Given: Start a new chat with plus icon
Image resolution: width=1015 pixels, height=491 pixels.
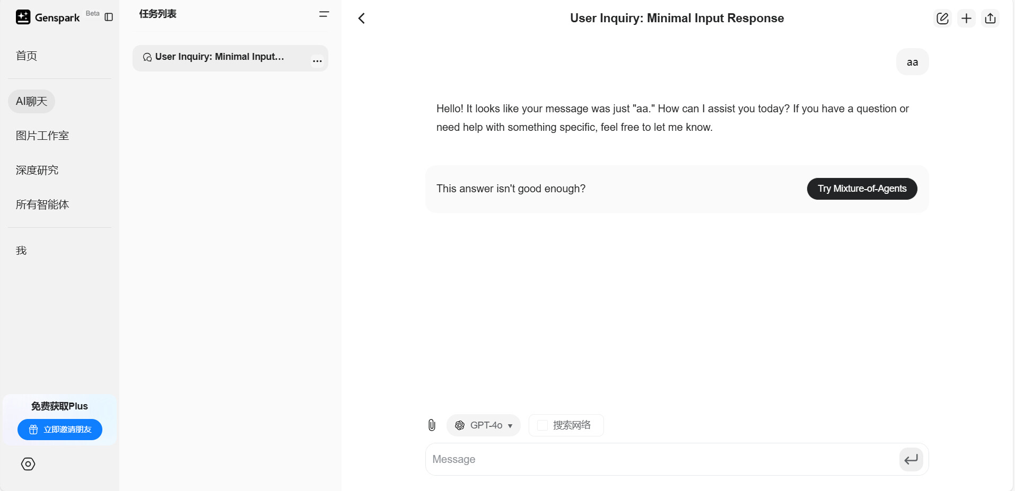Looking at the screenshot, I should (966, 19).
